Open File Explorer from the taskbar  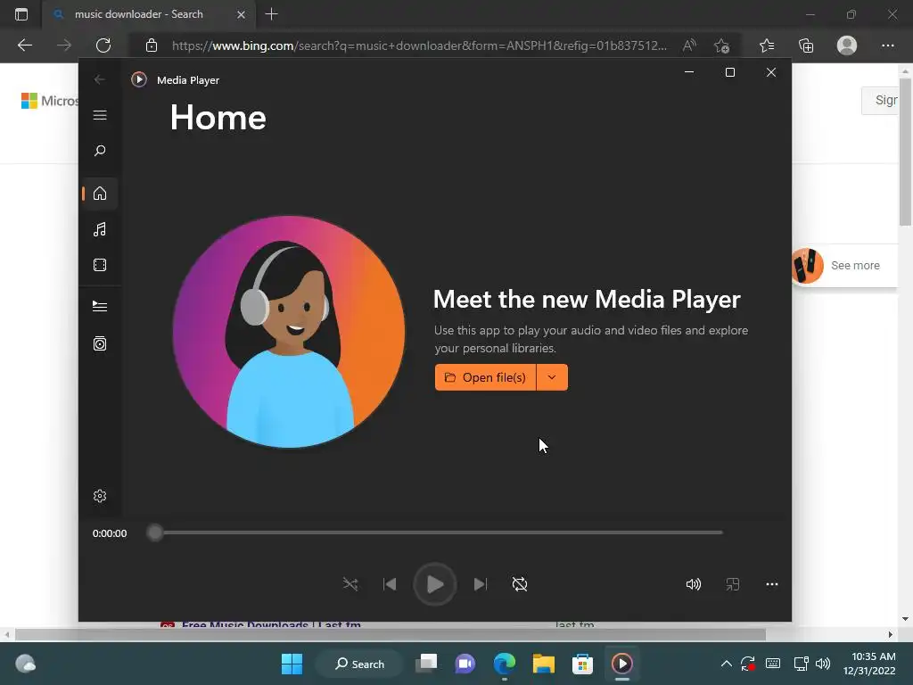[543, 664]
